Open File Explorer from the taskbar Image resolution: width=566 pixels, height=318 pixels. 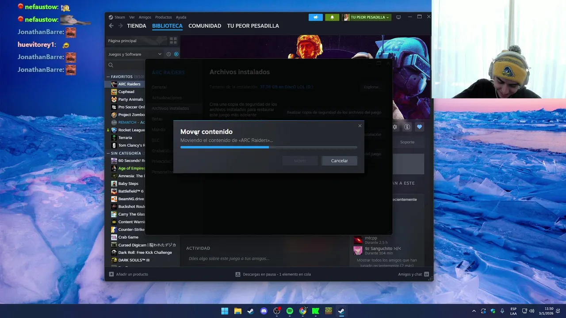(237, 311)
